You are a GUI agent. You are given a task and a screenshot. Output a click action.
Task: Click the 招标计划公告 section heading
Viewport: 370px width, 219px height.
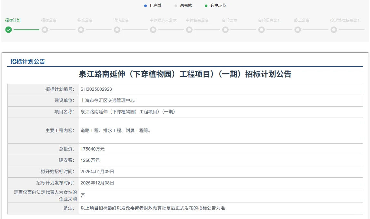(x=28, y=62)
